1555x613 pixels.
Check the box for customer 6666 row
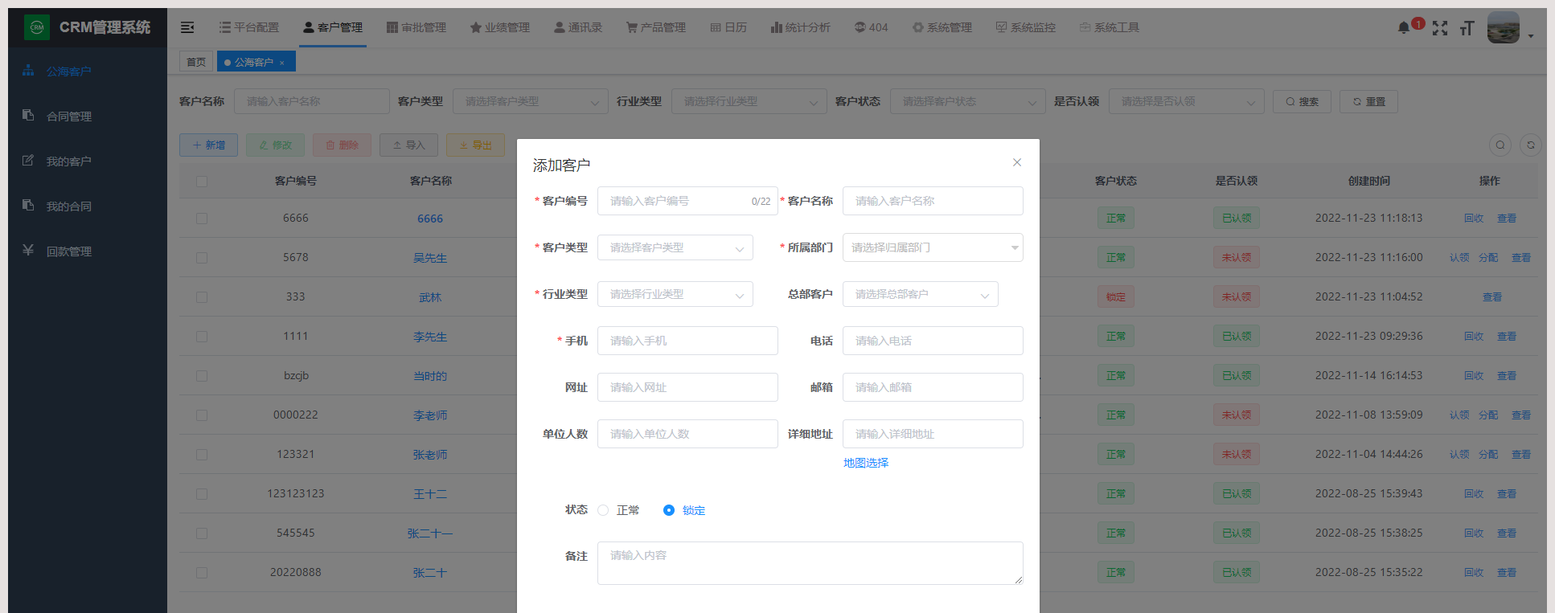click(x=202, y=219)
